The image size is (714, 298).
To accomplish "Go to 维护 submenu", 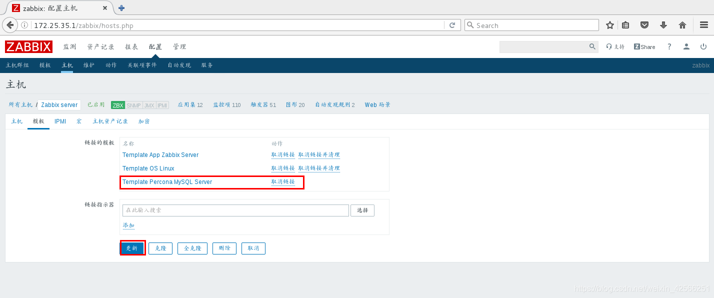I will pyautogui.click(x=89, y=65).
